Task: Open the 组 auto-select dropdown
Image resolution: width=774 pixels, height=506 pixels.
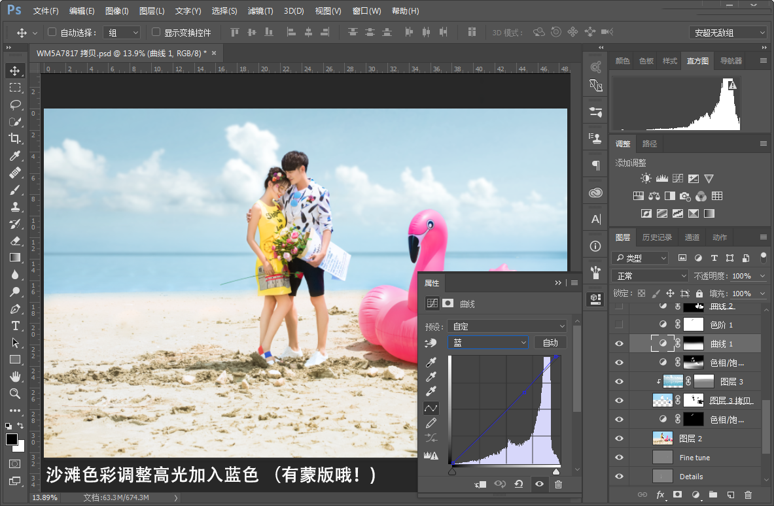Action: (x=122, y=33)
